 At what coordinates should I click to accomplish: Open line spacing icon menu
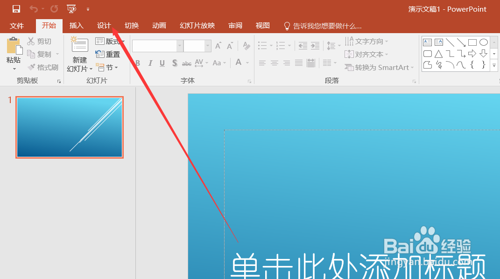333,46
